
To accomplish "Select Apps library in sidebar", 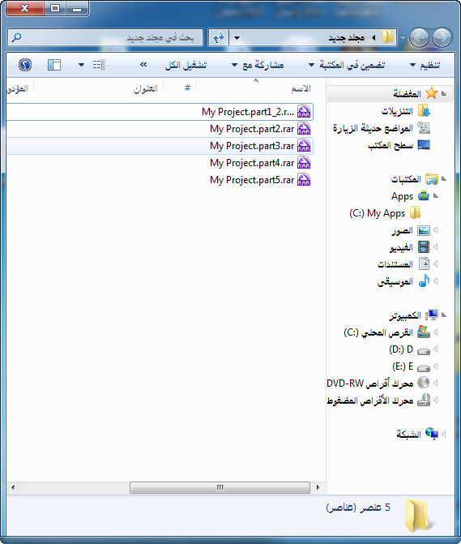I will [410, 196].
